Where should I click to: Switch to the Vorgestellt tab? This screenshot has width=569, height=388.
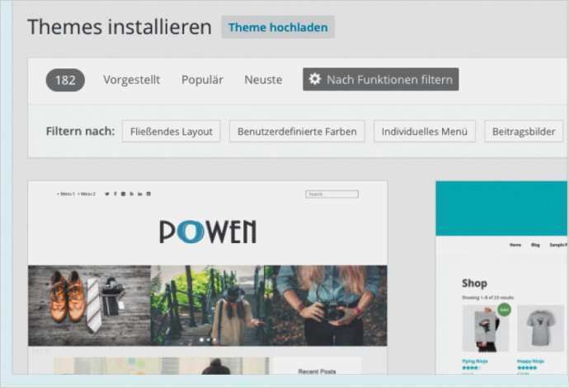click(x=131, y=80)
